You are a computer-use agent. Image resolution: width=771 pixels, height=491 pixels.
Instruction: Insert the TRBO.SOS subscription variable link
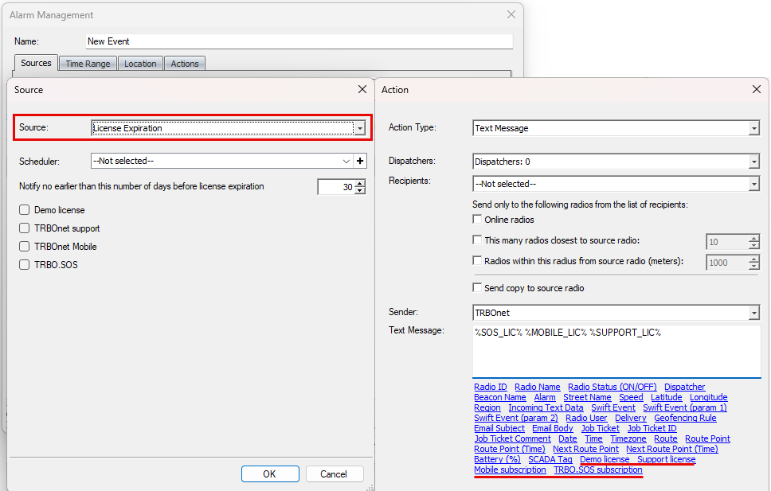click(x=597, y=470)
